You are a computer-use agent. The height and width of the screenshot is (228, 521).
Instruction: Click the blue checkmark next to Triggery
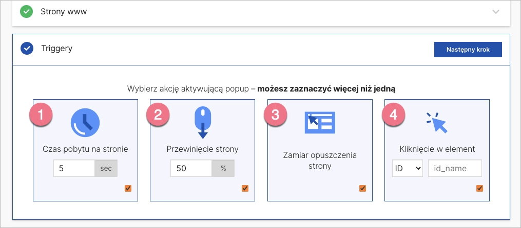click(x=27, y=49)
